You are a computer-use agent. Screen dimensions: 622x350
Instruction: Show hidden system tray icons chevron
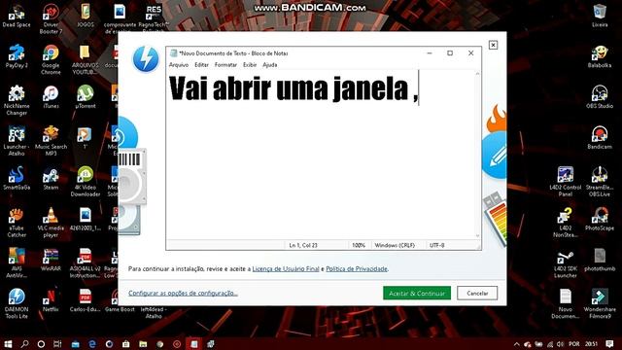coord(516,344)
